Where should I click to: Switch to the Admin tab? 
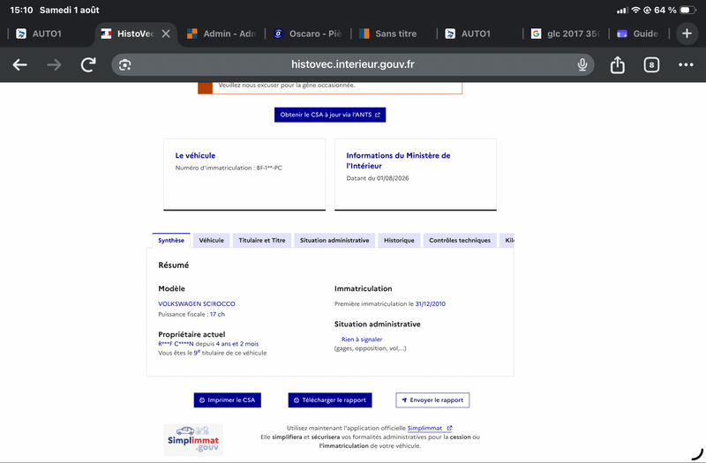click(222, 34)
